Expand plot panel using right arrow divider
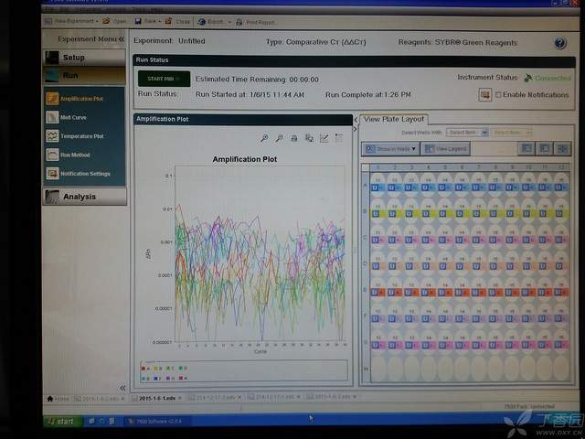585x439 pixels. coord(356,129)
